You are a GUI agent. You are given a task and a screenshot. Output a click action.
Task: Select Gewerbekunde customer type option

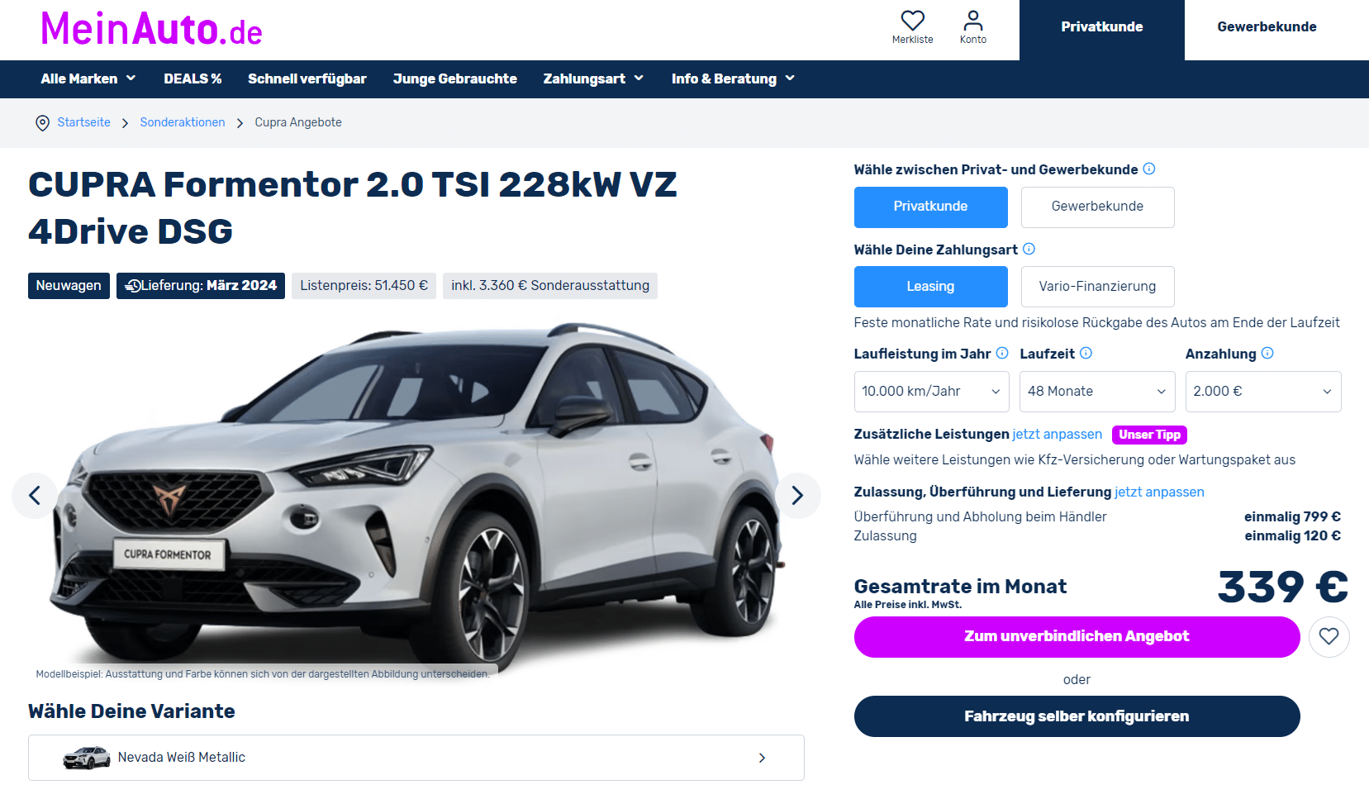pyautogui.click(x=1097, y=207)
